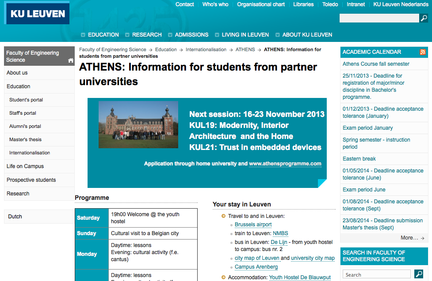
Task: Click the top search magnifier icon
Action: click(x=424, y=18)
